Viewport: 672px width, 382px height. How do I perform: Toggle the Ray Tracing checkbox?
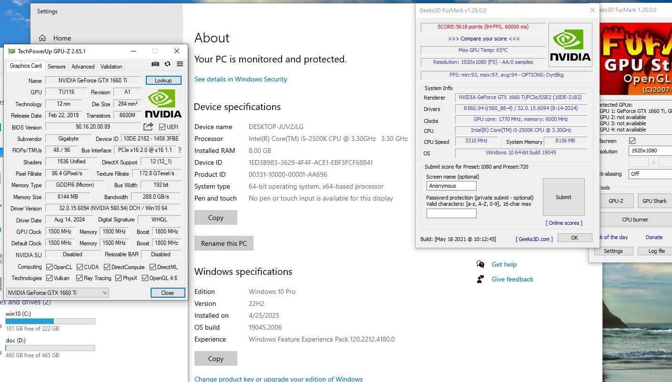pos(79,278)
